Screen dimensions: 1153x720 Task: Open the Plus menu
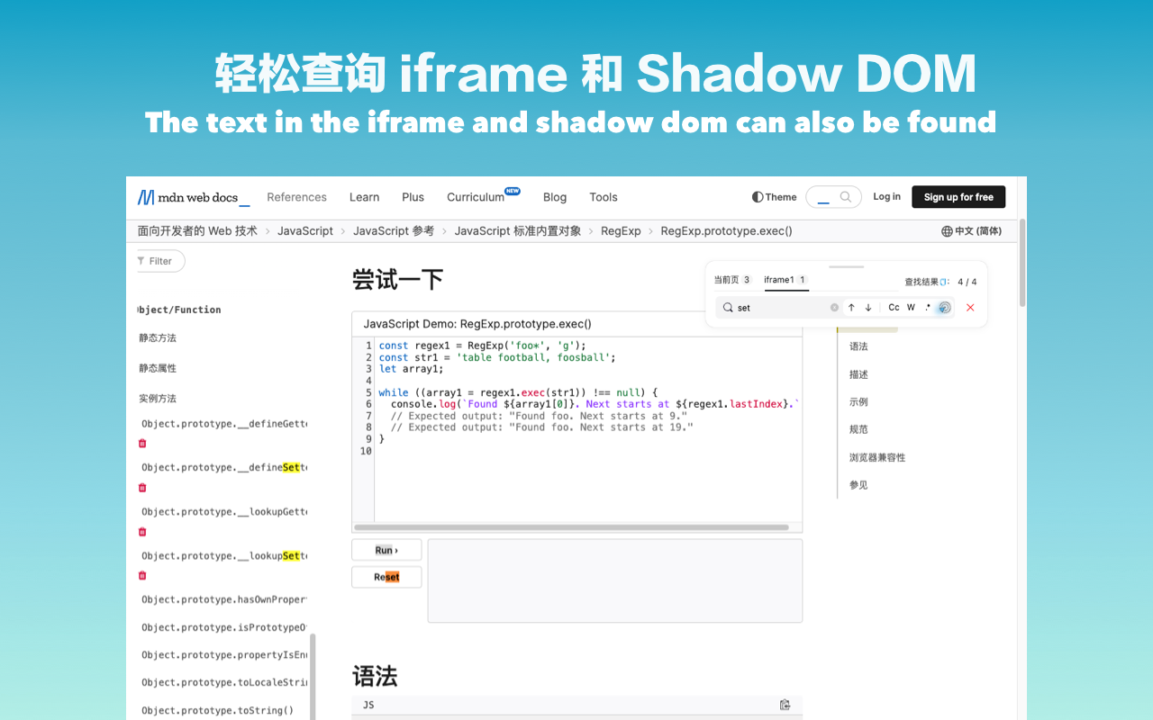click(x=413, y=197)
